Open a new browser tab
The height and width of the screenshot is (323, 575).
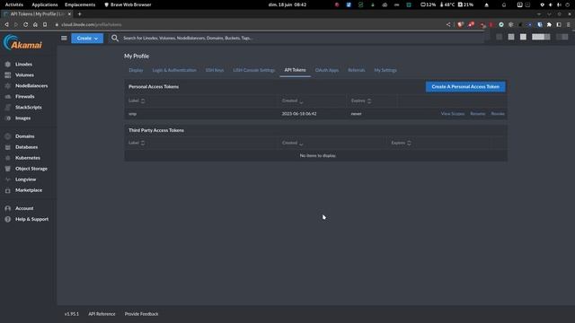pyautogui.click(x=80, y=14)
